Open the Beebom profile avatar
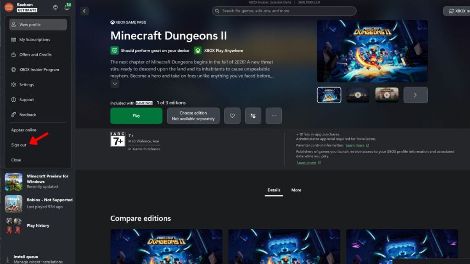The width and height of the screenshot is (470, 264). click(x=9, y=7)
